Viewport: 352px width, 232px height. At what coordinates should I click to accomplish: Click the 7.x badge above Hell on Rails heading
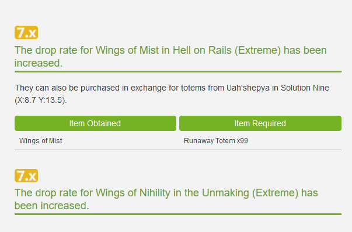tap(26, 33)
